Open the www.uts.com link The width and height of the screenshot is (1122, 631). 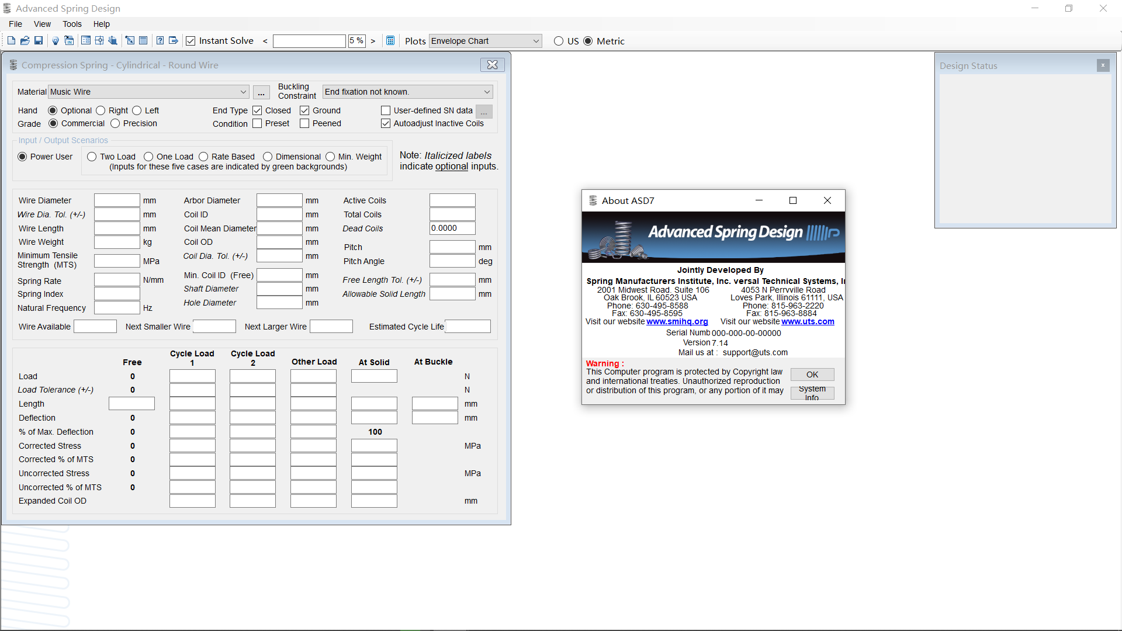pos(808,321)
